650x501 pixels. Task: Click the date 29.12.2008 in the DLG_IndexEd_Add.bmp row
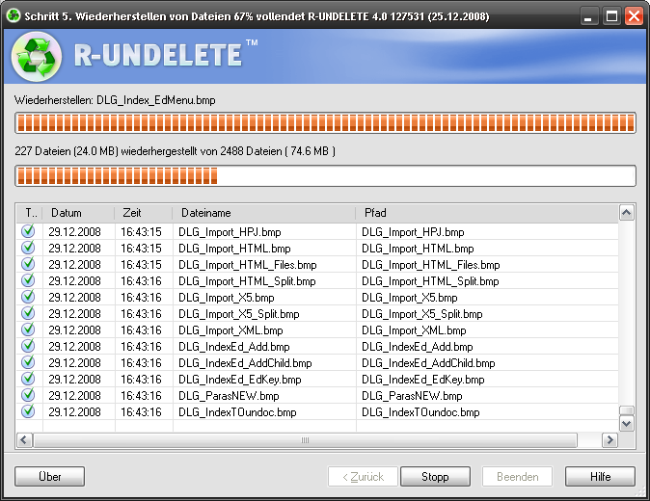point(74,347)
